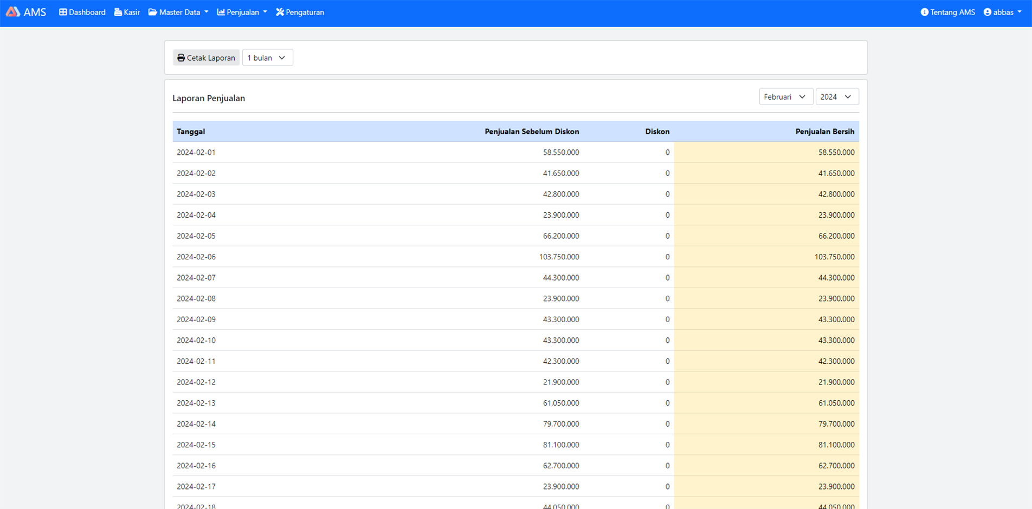The width and height of the screenshot is (1032, 509).
Task: Click the abbas user avatar icon
Action: point(988,12)
